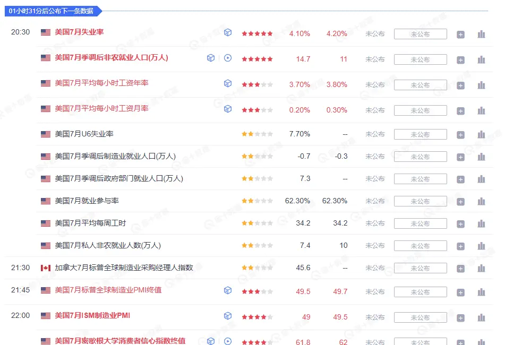Open 美国7月U6失业率 link

84,134
